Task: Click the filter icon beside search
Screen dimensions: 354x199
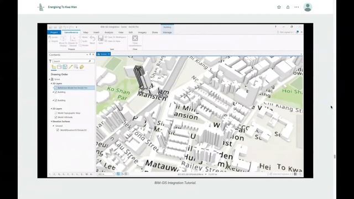Action: [50, 61]
